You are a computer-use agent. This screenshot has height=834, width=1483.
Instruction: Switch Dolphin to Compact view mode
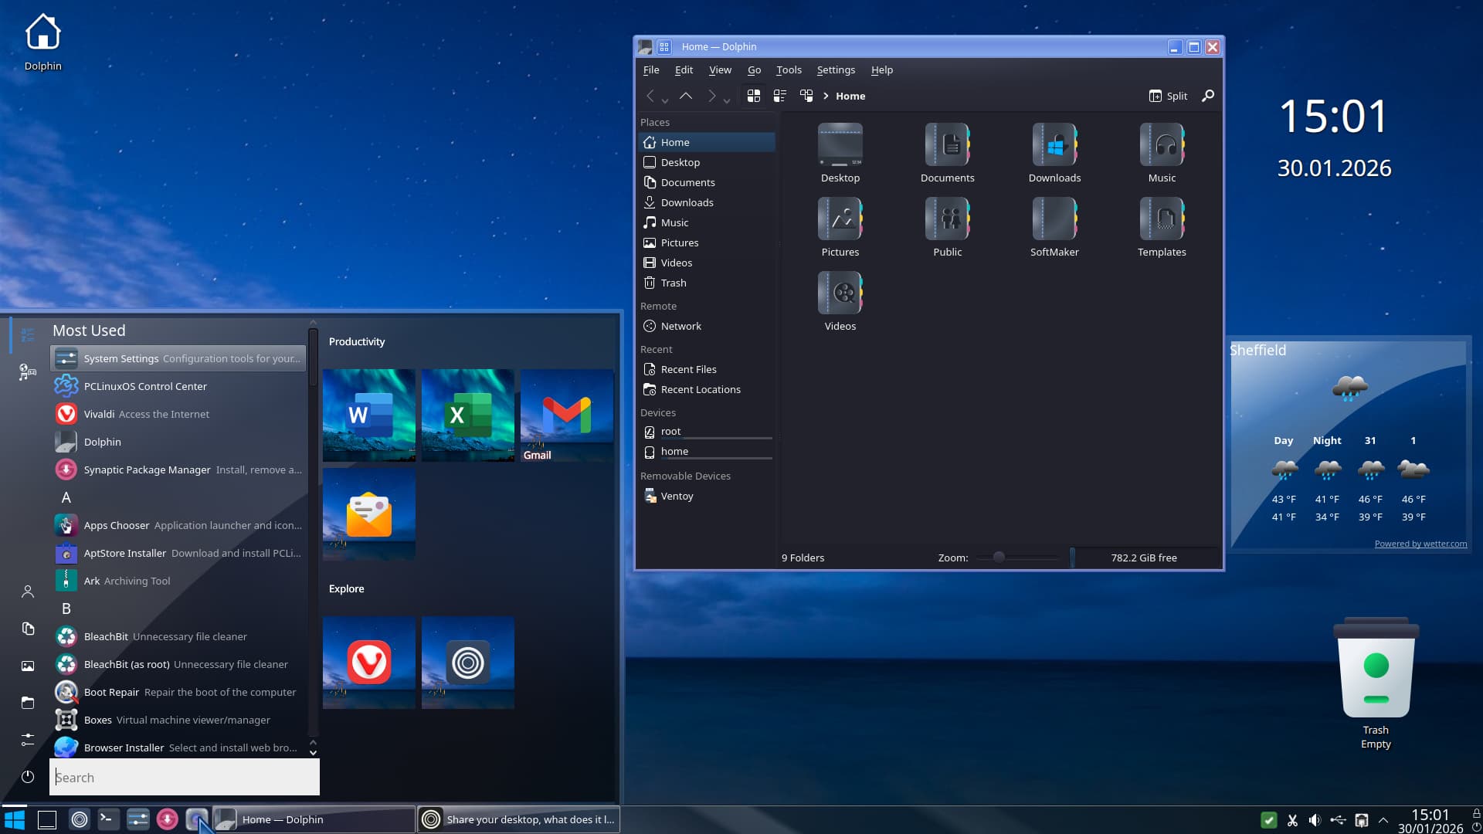tap(780, 96)
